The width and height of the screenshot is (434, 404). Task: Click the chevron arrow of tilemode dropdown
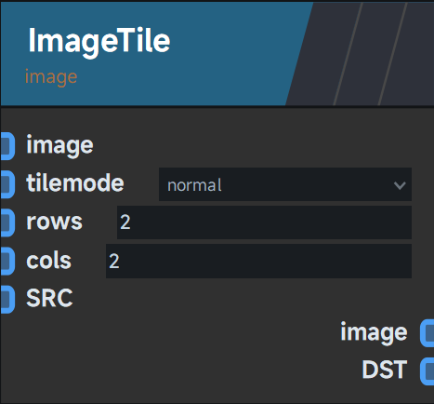[x=400, y=185]
